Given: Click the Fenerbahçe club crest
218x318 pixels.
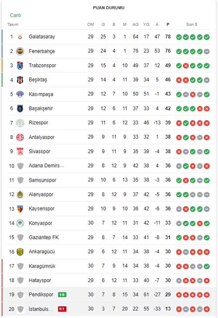Looking at the screenshot, I should [x=20, y=51].
